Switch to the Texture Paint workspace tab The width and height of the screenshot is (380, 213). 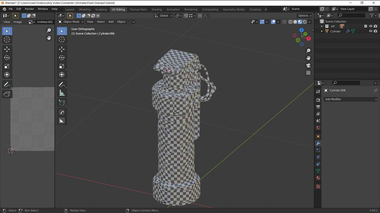coord(138,9)
